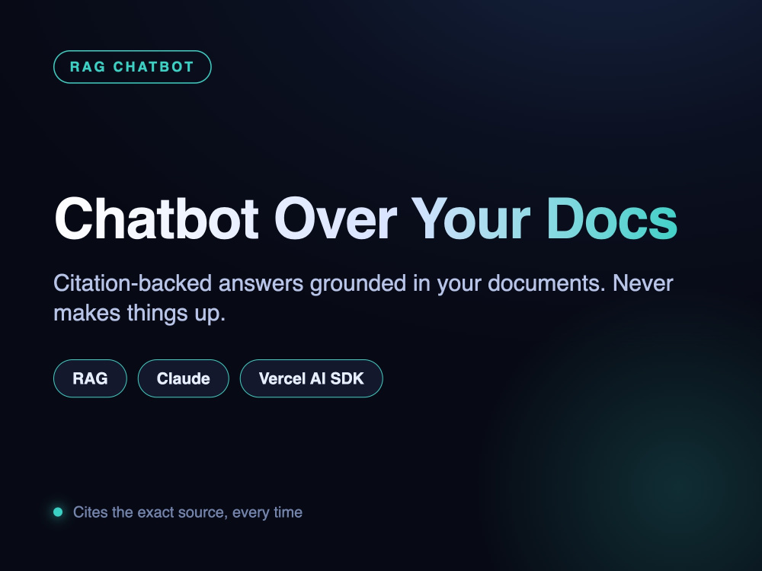Select the Claude tag pill
Viewport: 762px width, 571px height.
pyautogui.click(x=183, y=378)
